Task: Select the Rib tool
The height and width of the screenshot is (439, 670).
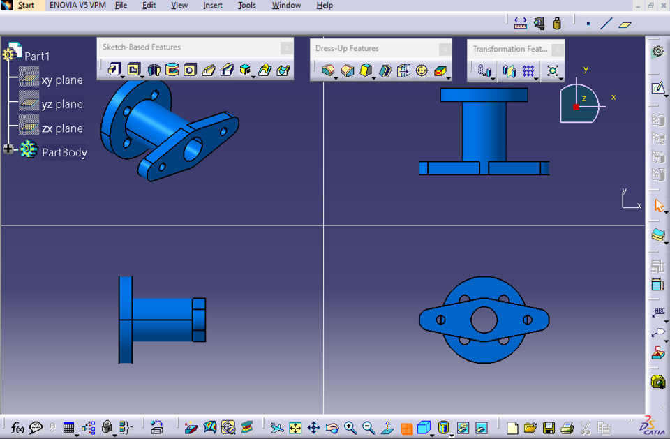Action: point(209,70)
